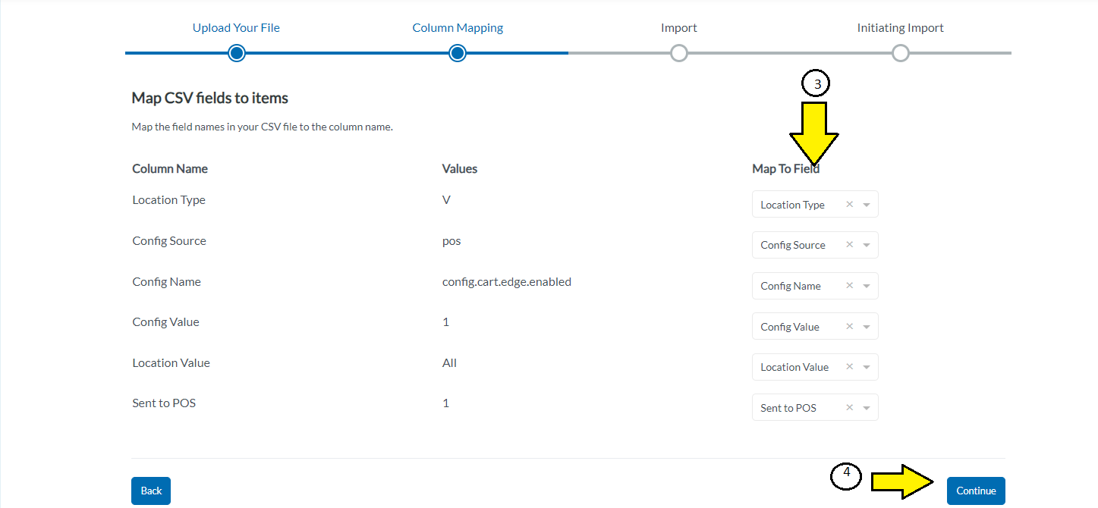Open the Sent to POS dropdown
Image resolution: width=1098 pixels, height=508 pixels.
pos(866,407)
